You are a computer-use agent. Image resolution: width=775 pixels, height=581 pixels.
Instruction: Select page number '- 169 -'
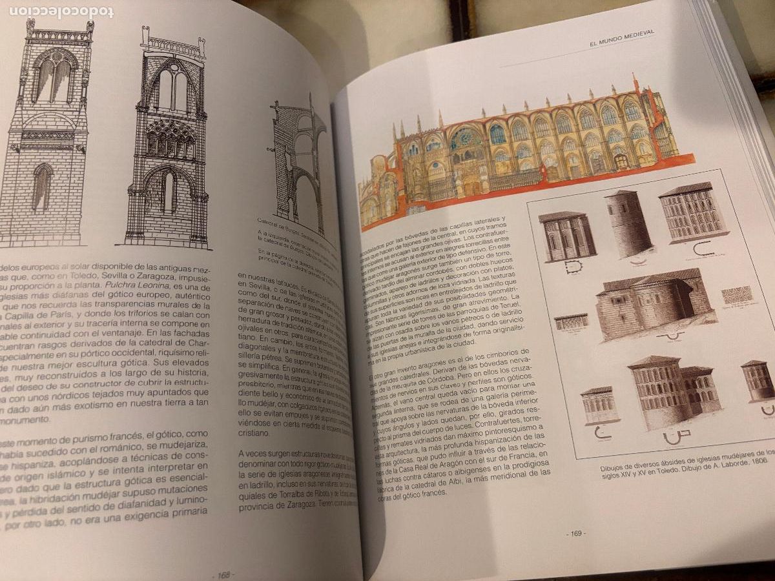click(x=575, y=533)
